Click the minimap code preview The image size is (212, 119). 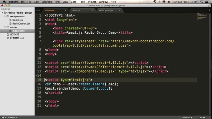pos(202,17)
